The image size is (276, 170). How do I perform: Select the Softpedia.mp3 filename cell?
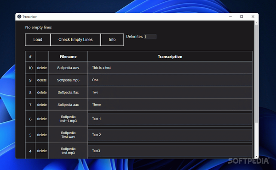pos(68,80)
